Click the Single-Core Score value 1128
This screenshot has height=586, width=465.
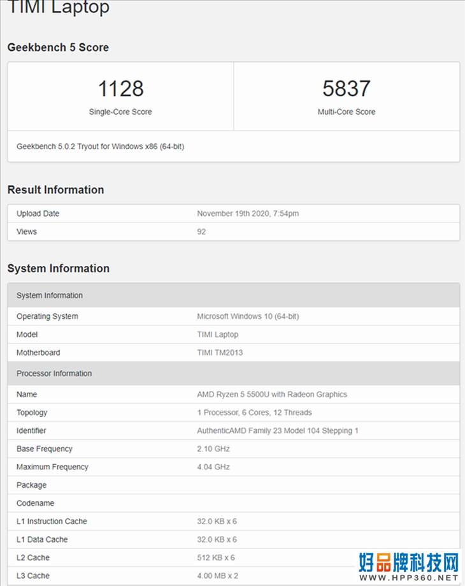(120, 89)
